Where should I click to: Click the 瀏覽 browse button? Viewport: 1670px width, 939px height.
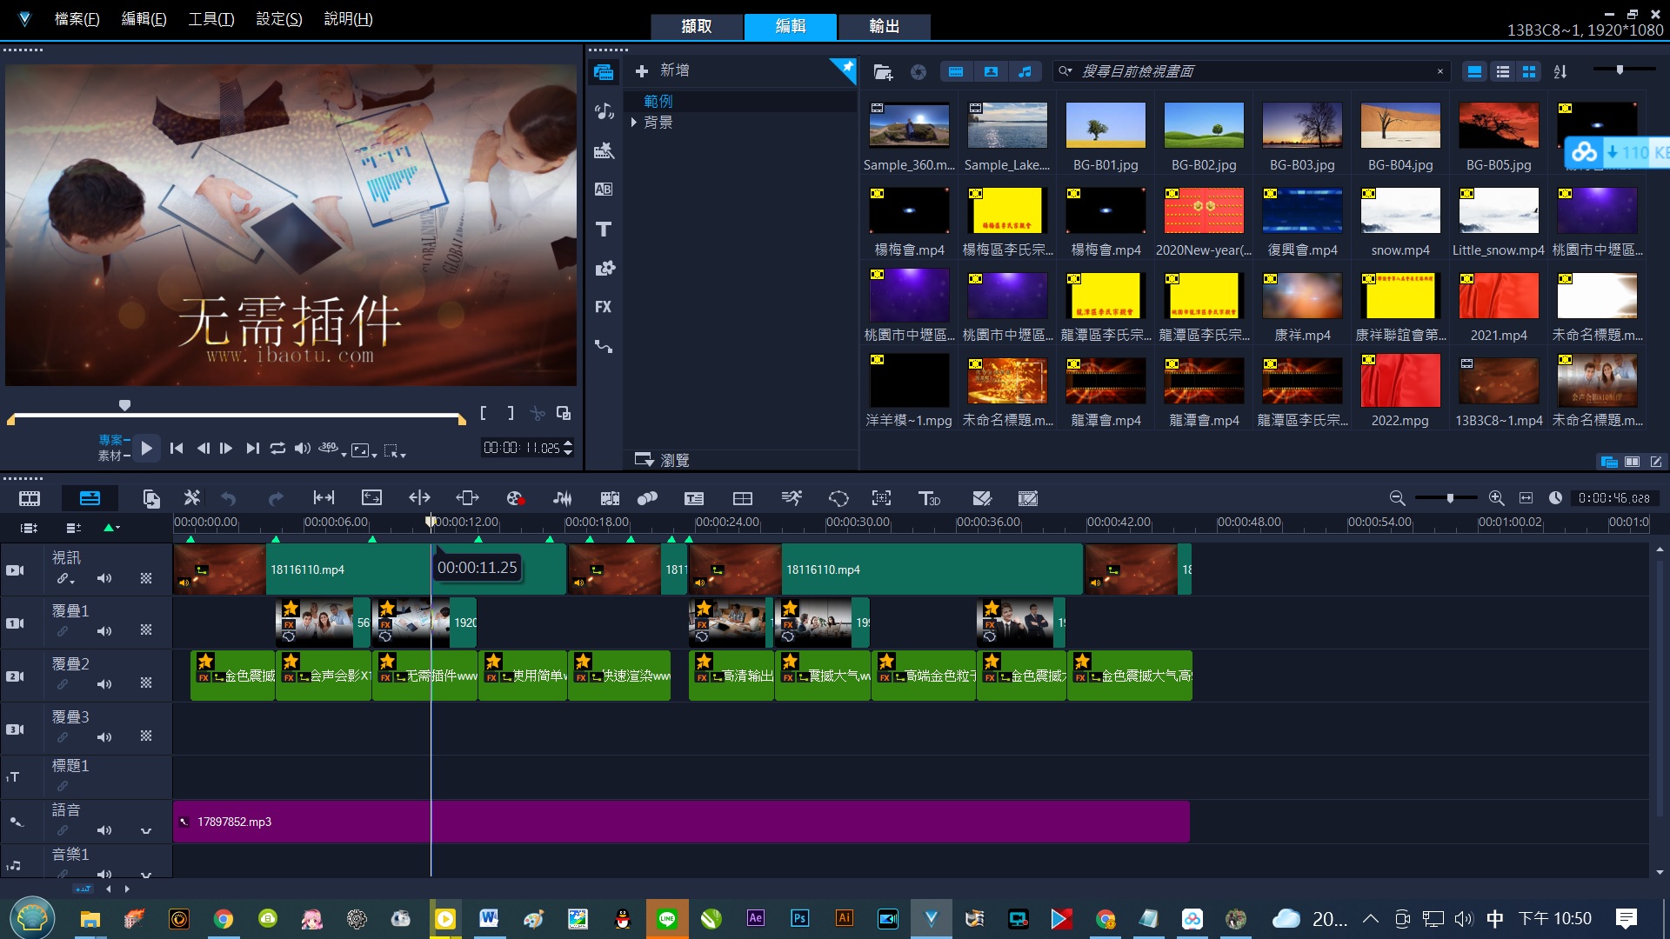662,460
